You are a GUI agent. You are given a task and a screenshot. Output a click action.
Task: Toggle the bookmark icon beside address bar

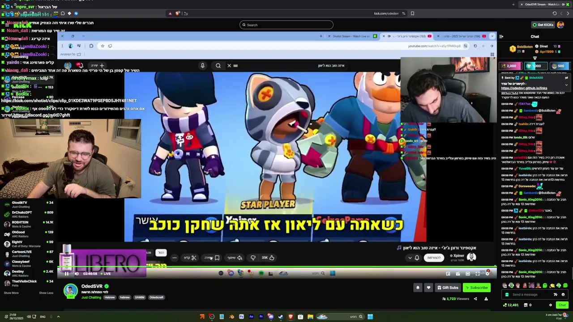(x=412, y=13)
